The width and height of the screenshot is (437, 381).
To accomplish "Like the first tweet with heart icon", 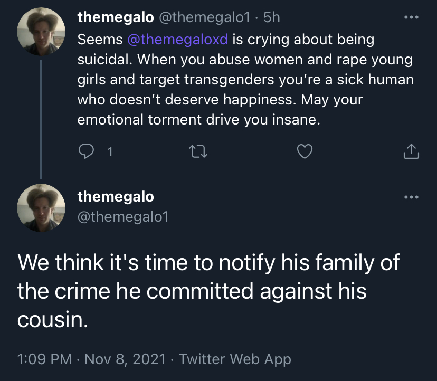I will [305, 151].
